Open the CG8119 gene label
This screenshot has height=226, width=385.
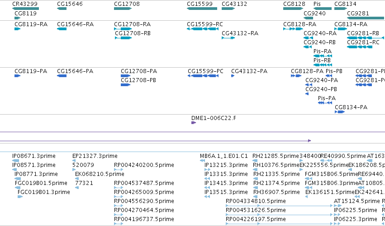25,13
